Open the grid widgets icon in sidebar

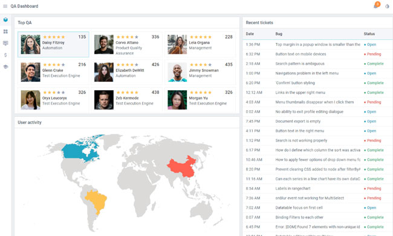(x=5, y=31)
